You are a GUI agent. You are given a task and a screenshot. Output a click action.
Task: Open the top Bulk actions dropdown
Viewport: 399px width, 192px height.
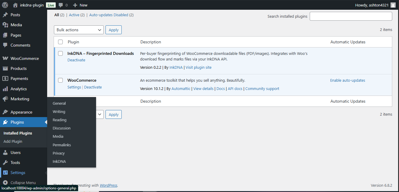(x=79, y=30)
